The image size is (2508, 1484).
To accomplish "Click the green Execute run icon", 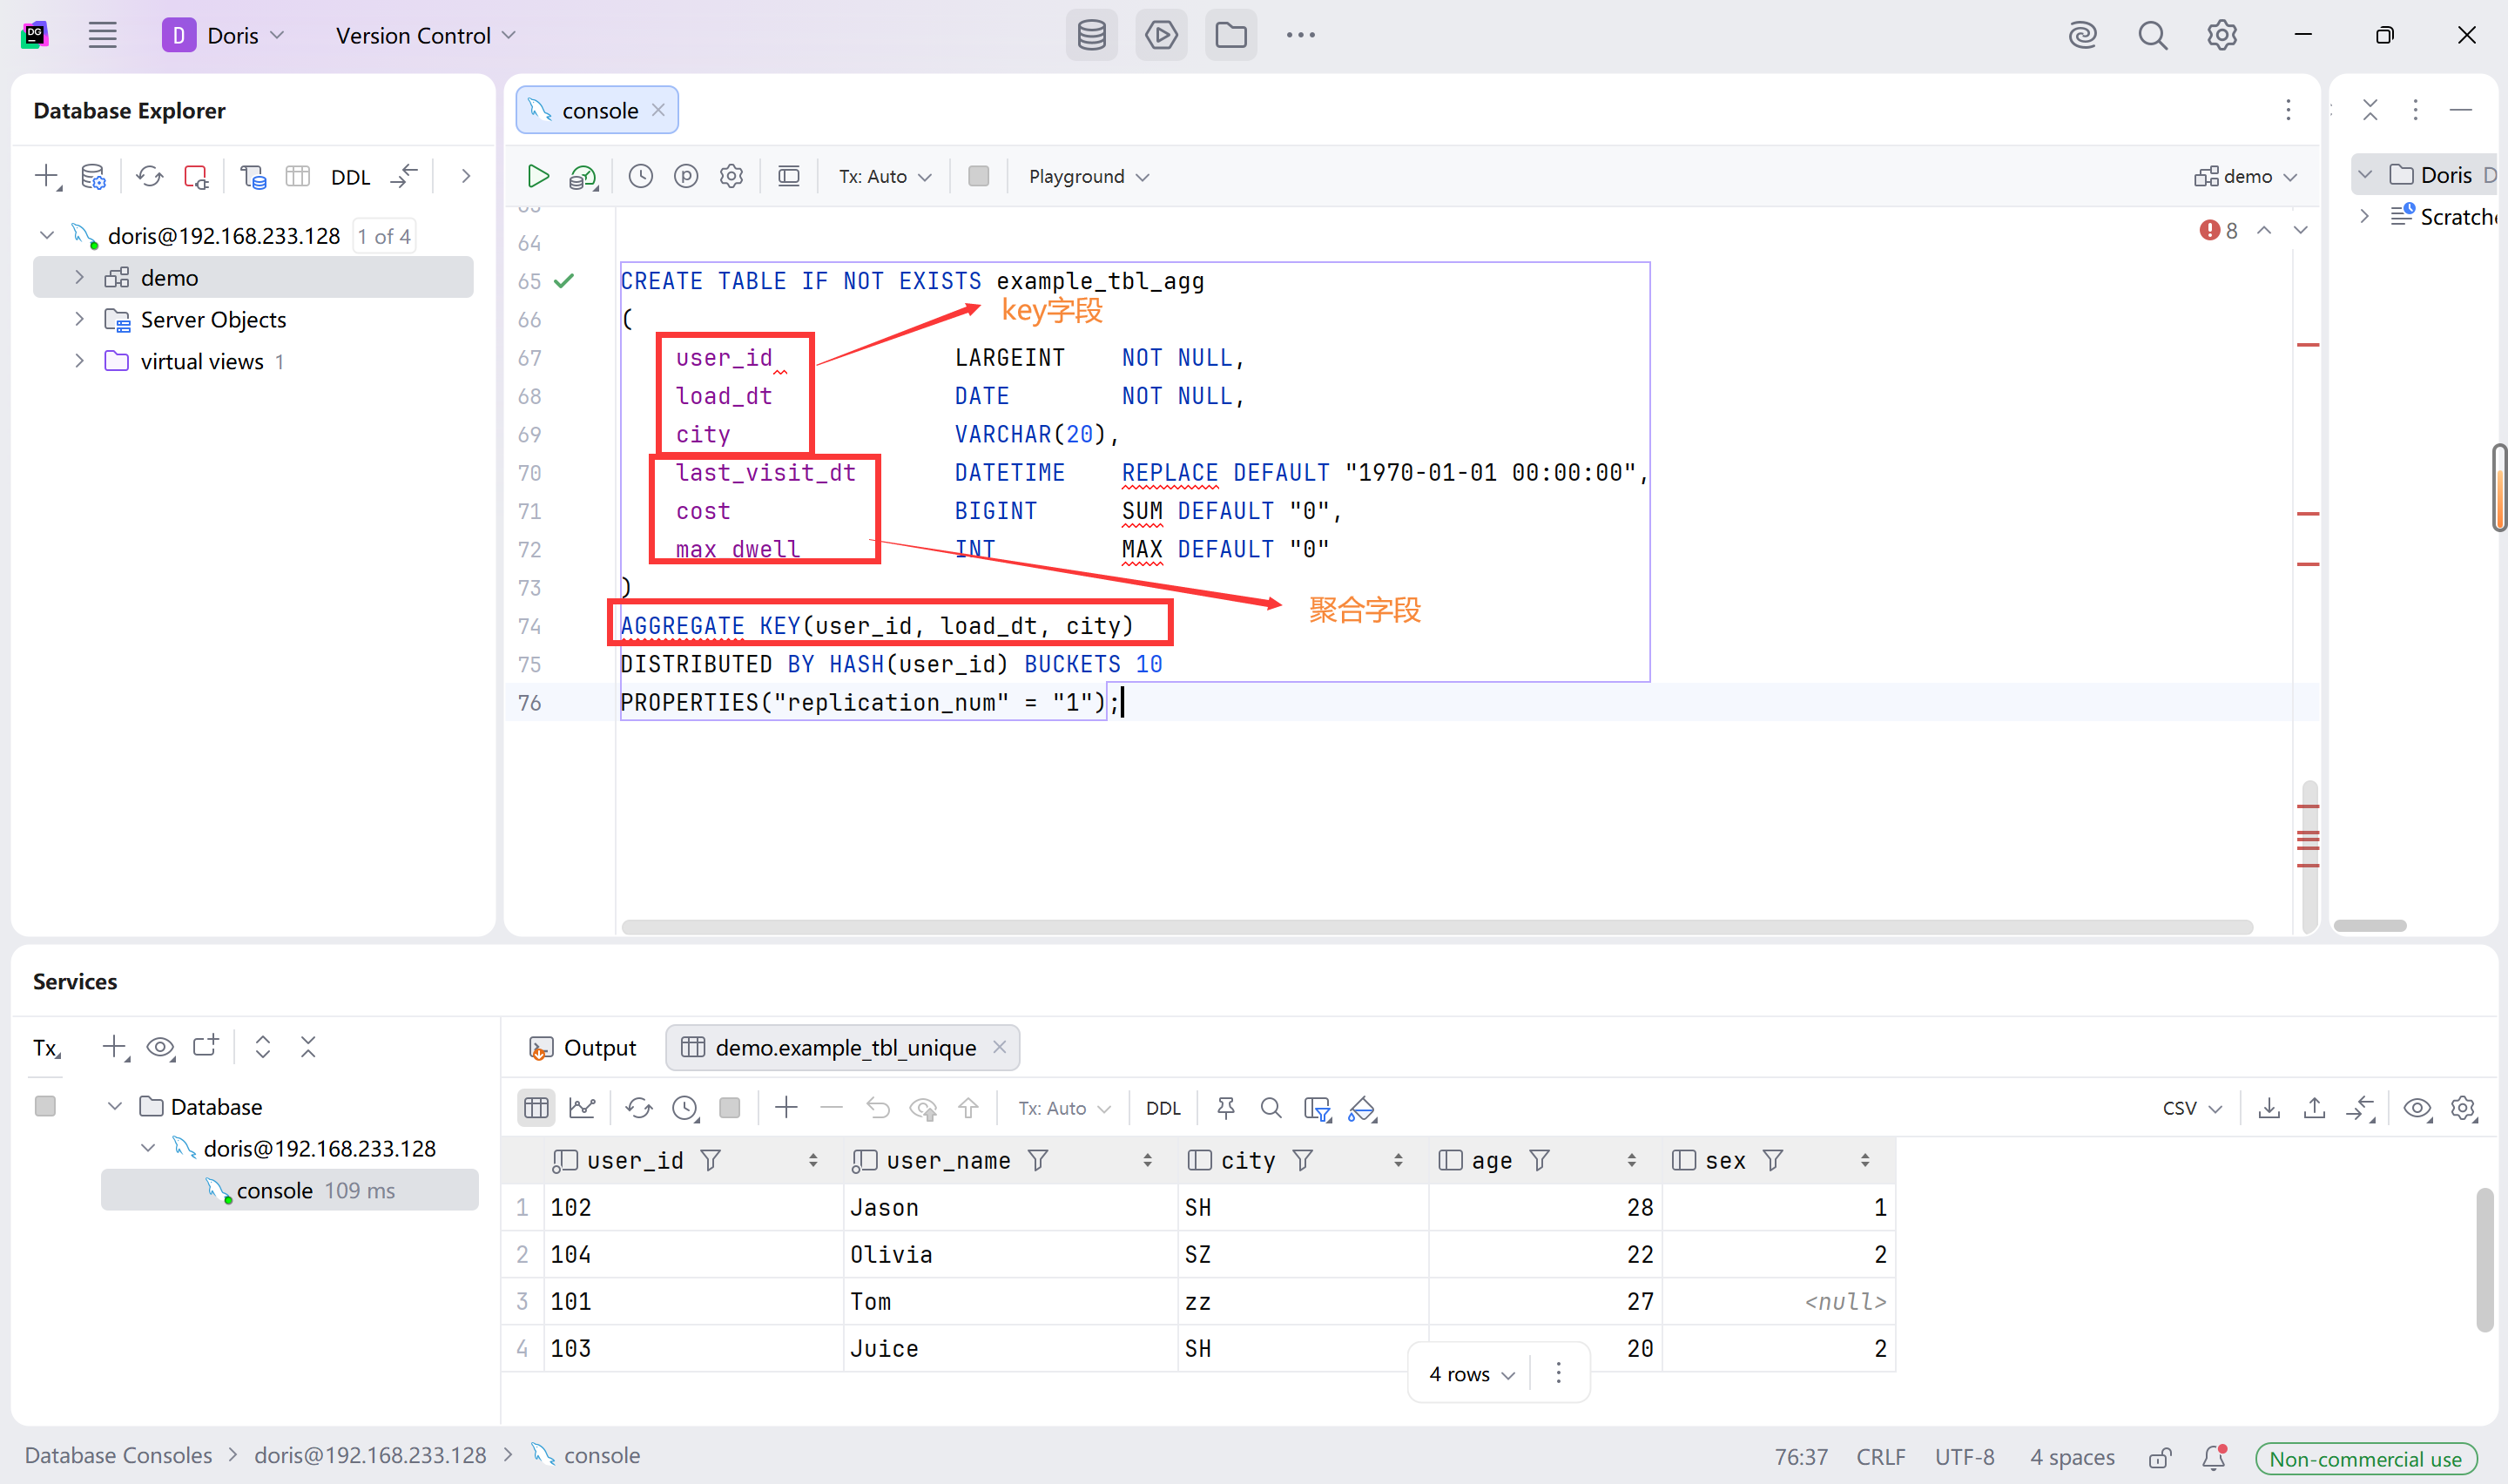I will tap(538, 177).
